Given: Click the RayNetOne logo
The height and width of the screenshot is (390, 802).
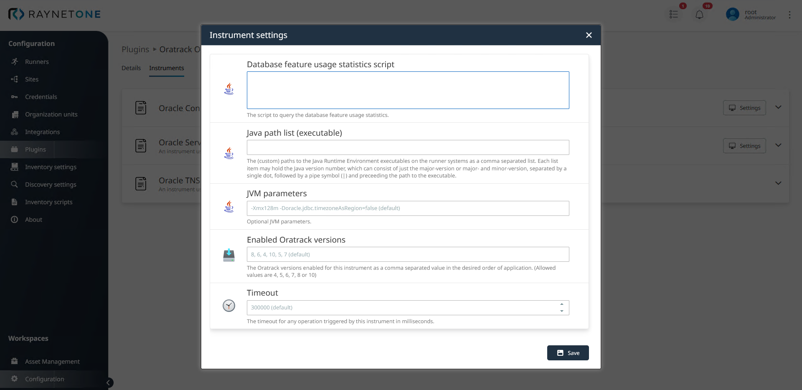Looking at the screenshot, I should coord(55,14).
